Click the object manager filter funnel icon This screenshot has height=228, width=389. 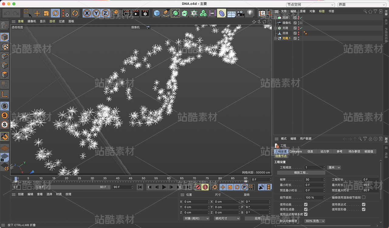point(375,11)
